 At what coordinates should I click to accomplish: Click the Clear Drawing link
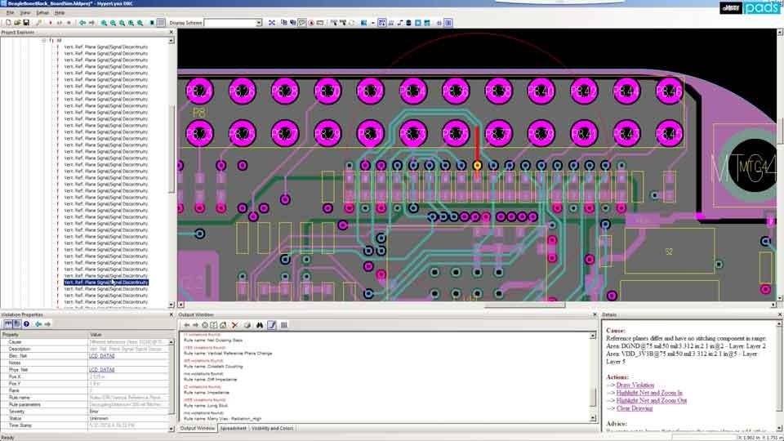coord(634,408)
